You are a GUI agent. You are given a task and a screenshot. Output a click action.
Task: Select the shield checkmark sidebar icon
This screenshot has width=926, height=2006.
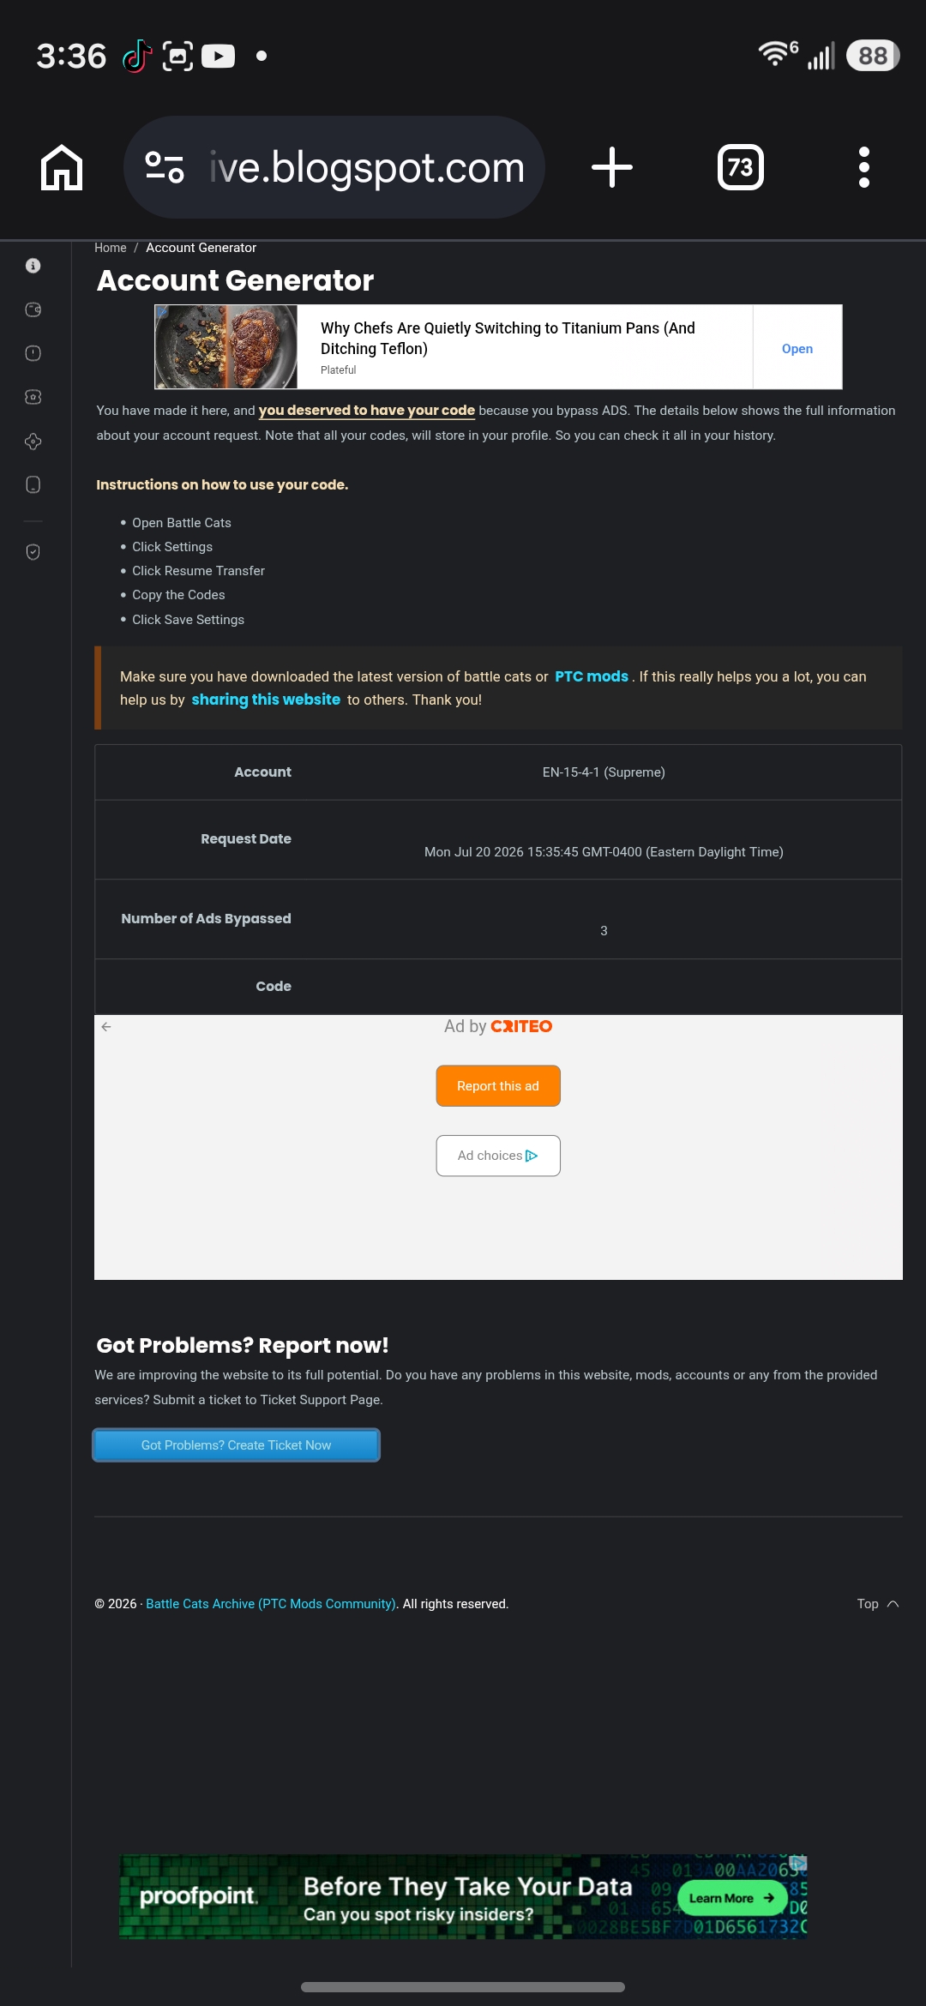33,552
